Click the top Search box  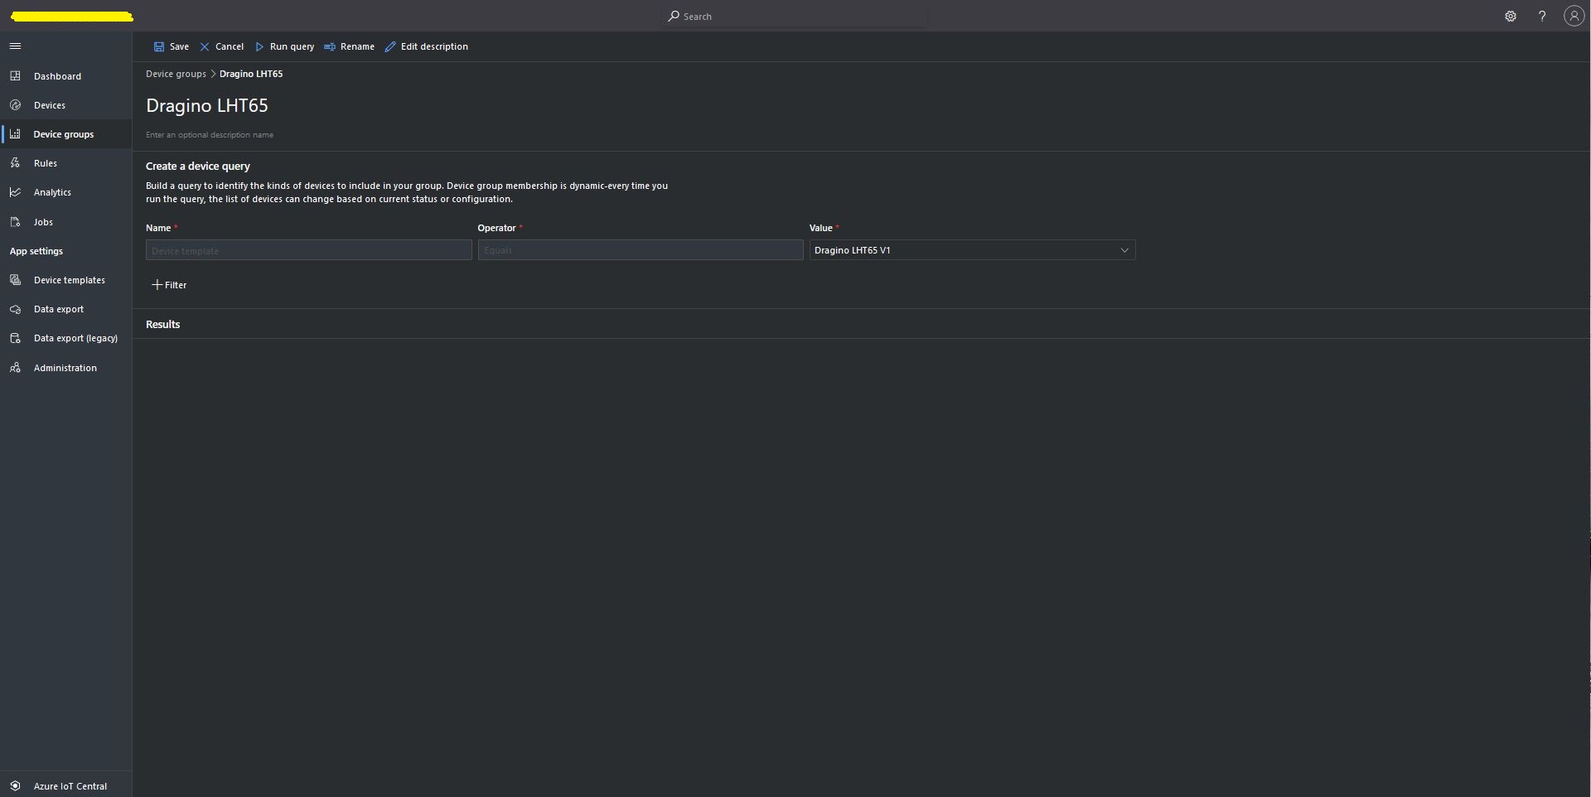pos(795,17)
